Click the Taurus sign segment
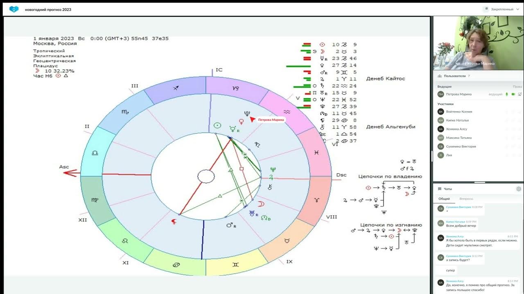This screenshot has height=294, width=524. 288,241
